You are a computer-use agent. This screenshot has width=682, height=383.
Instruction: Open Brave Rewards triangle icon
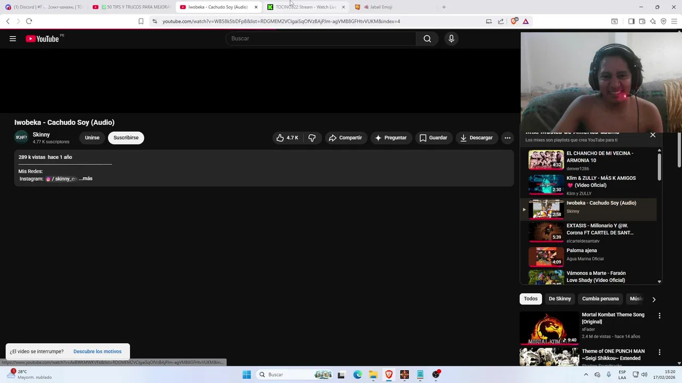point(525,21)
